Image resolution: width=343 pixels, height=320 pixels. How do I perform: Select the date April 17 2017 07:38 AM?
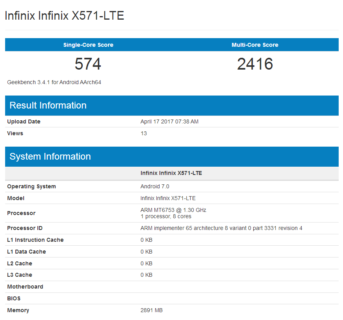click(169, 121)
